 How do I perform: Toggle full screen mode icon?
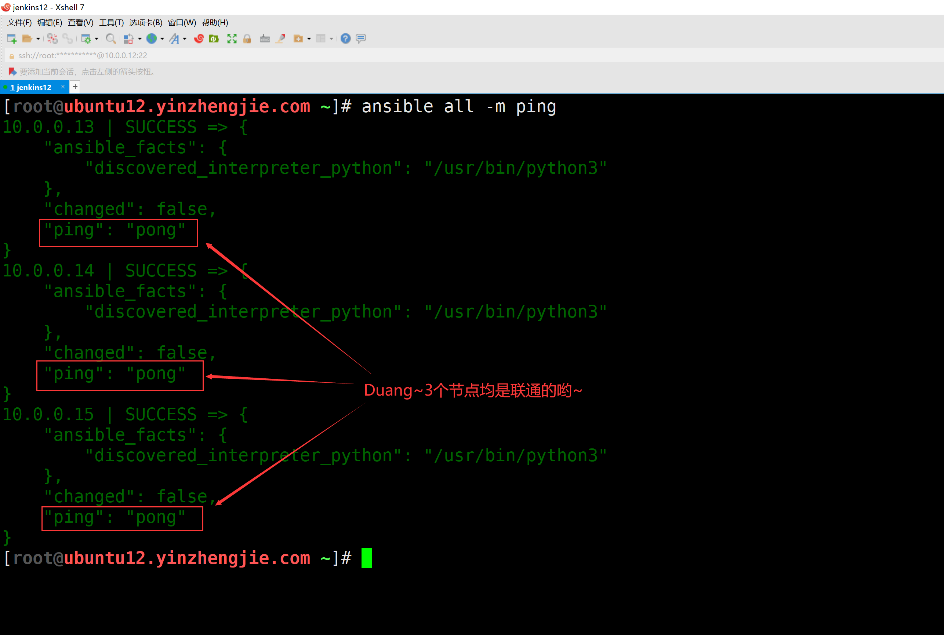click(x=232, y=38)
